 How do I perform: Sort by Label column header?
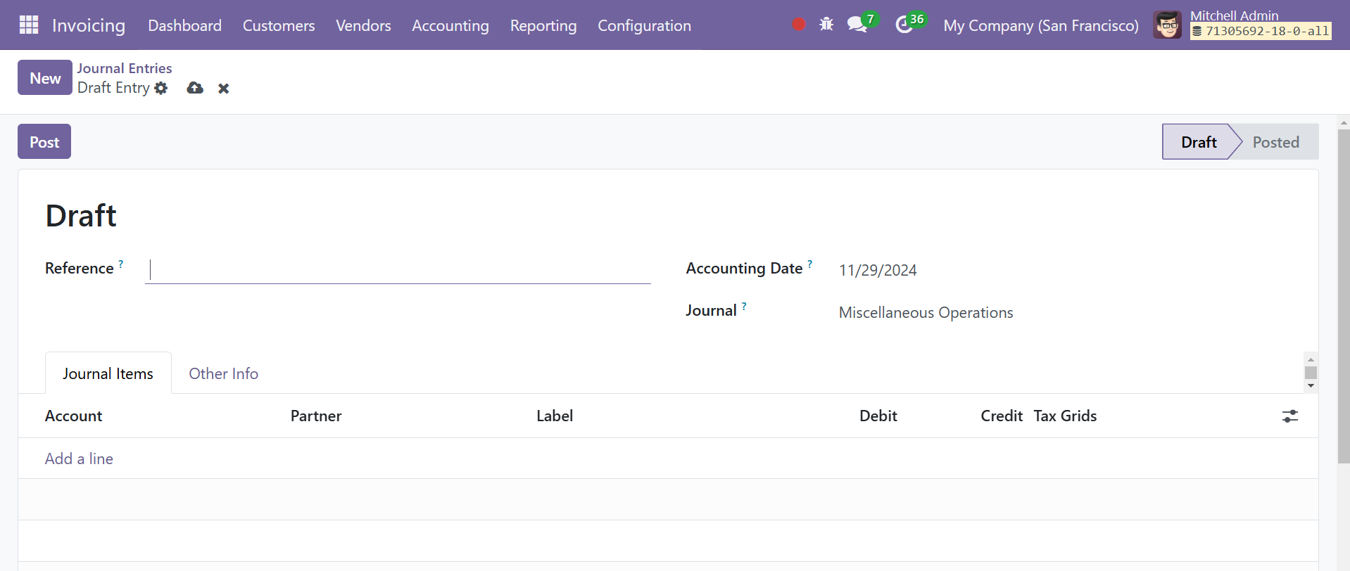pyautogui.click(x=555, y=416)
